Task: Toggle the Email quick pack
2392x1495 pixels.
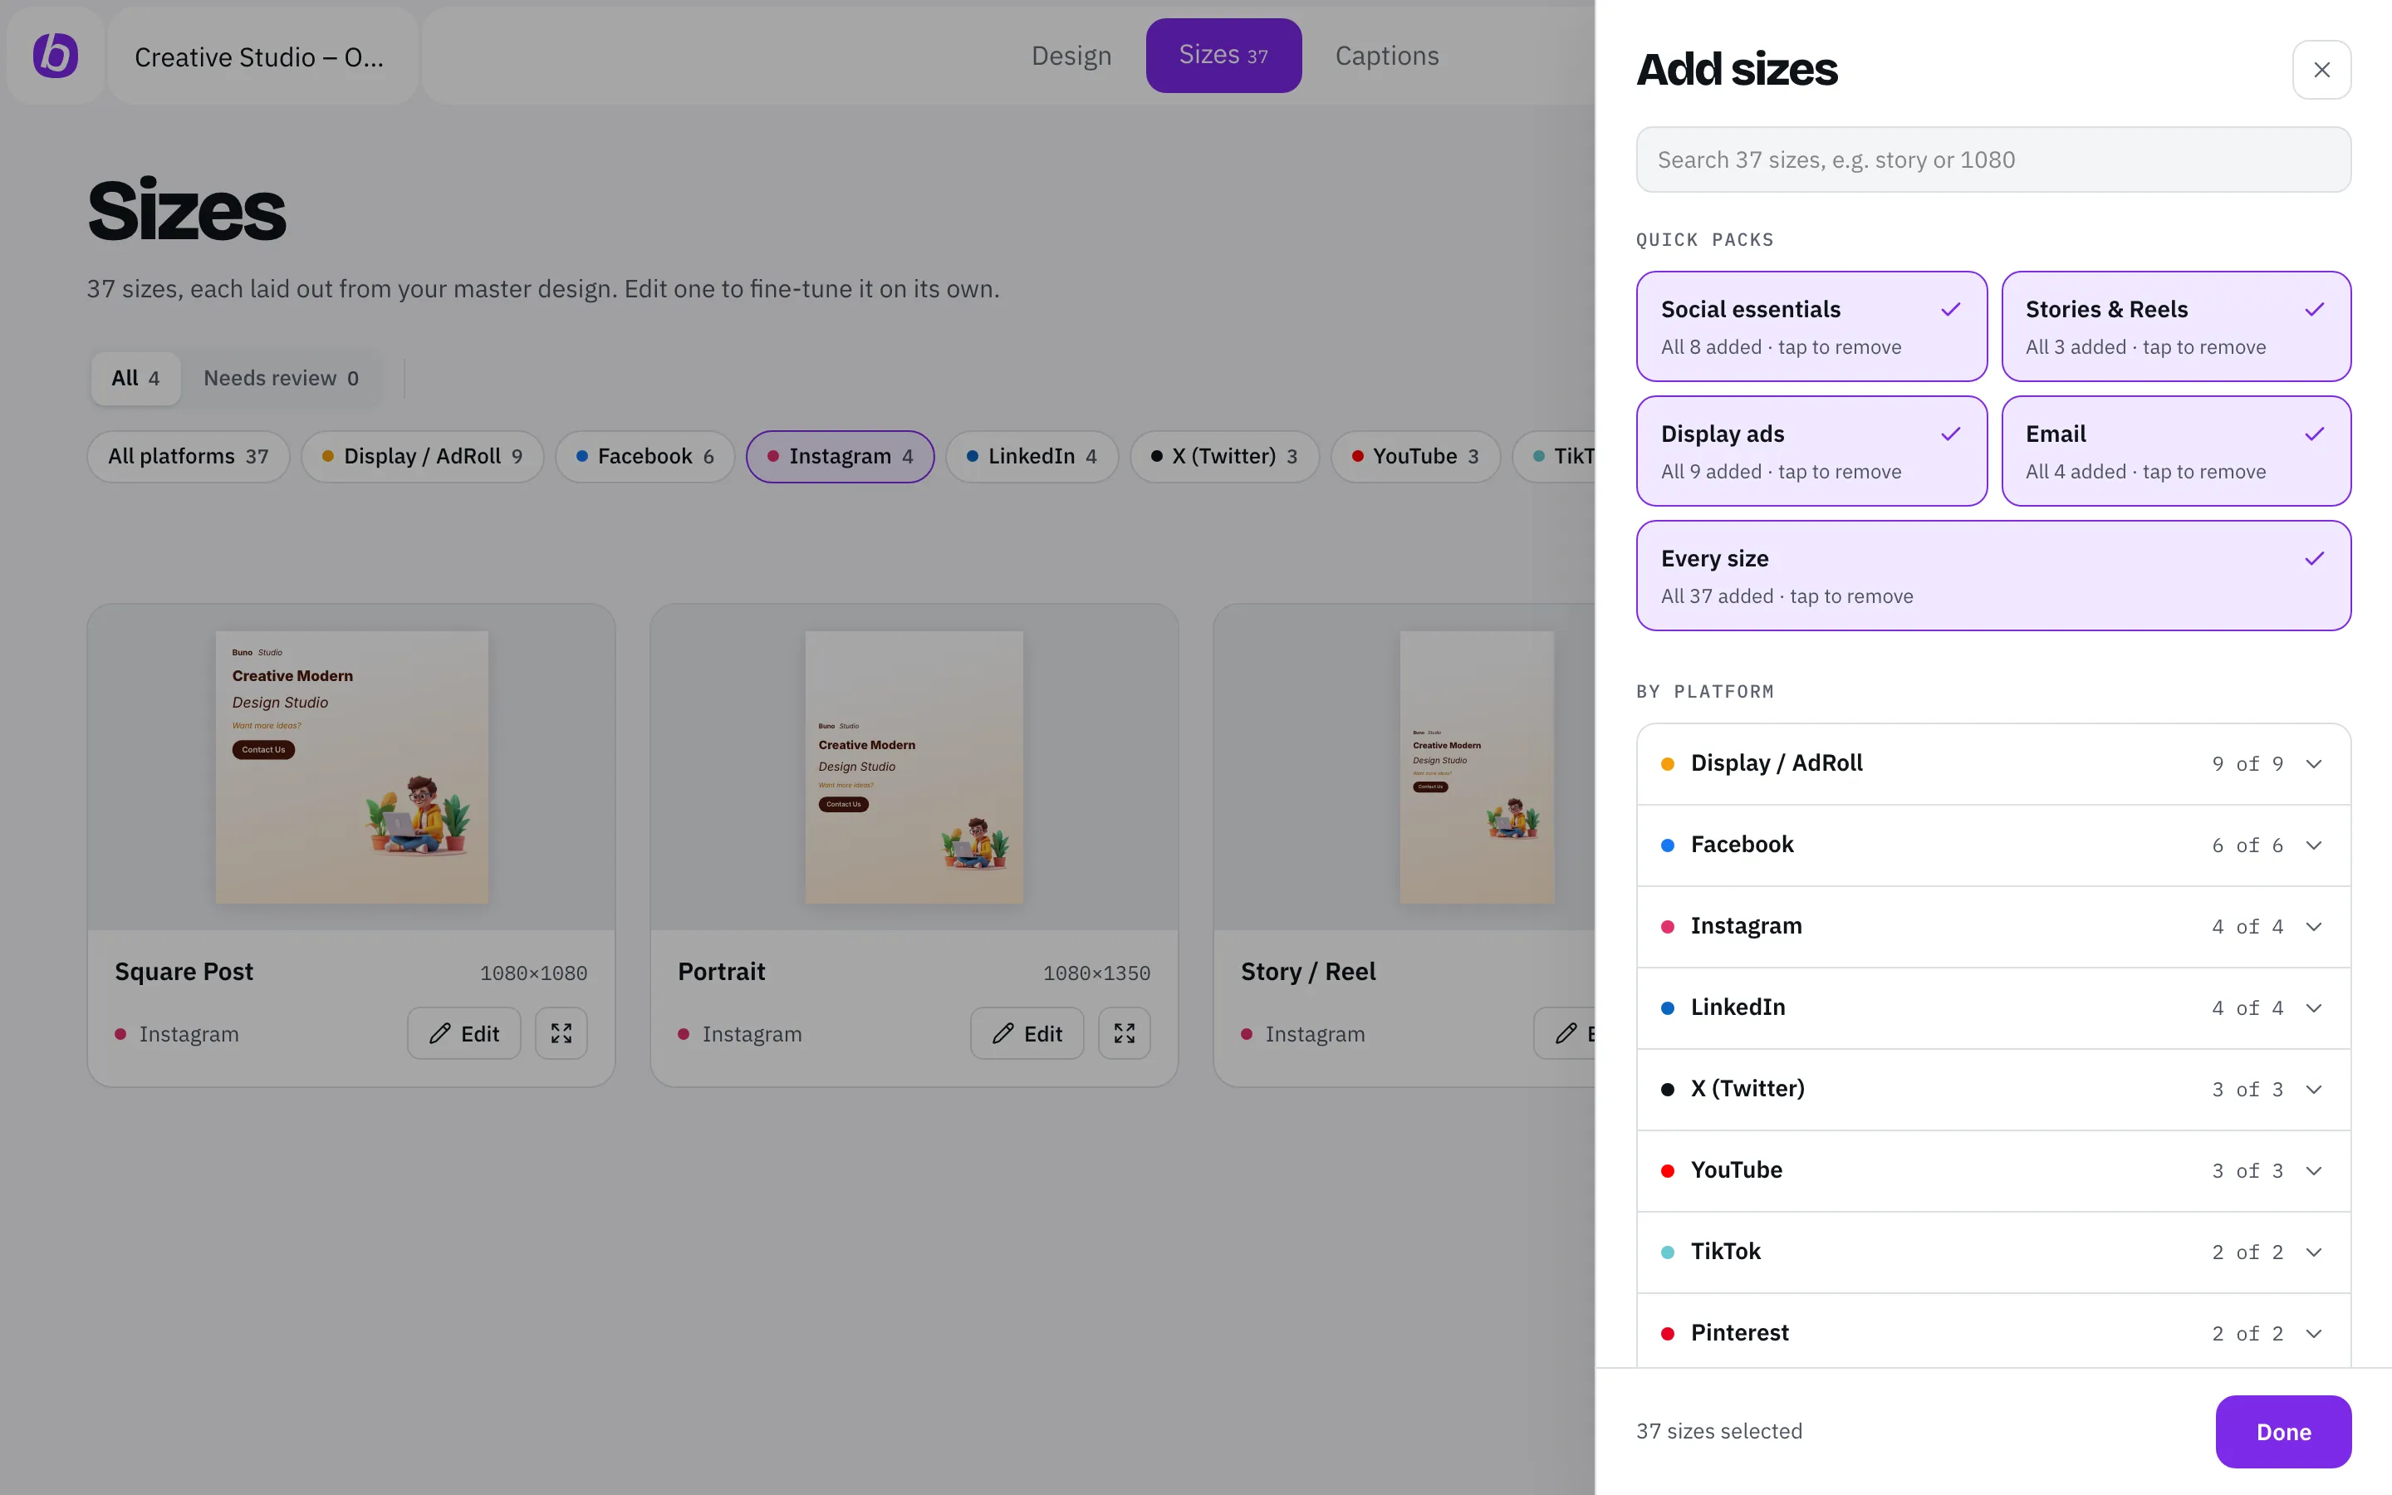Action: [x=2177, y=451]
